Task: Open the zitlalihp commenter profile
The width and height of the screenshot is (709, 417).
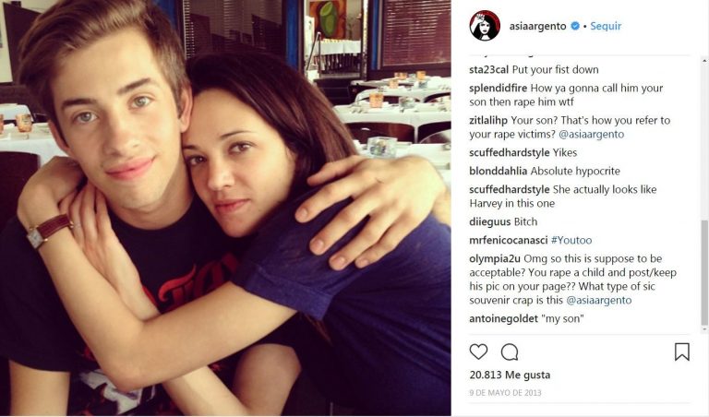Action: click(x=488, y=120)
